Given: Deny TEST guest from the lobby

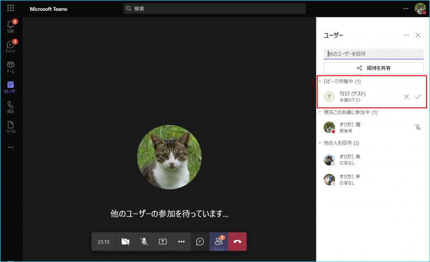Looking at the screenshot, I should 406,97.
